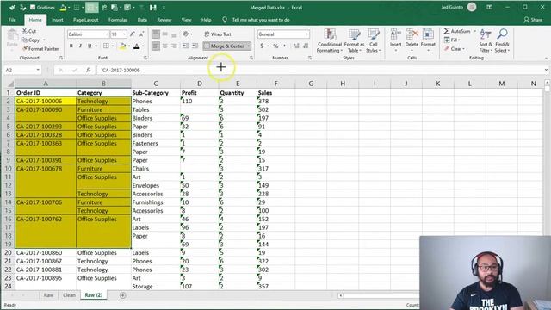Click the Cut scissors icon
The height and width of the screenshot is (310, 551).
pyautogui.click(x=25, y=31)
